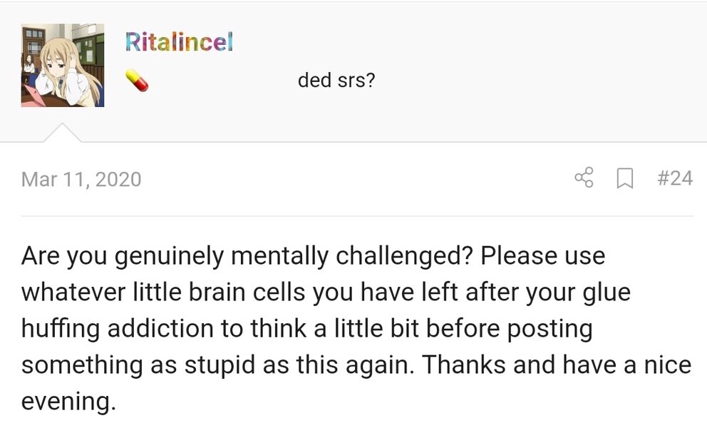This screenshot has width=707, height=433.
Task: Click the red and yellow pill badge
Action: pyautogui.click(x=137, y=81)
